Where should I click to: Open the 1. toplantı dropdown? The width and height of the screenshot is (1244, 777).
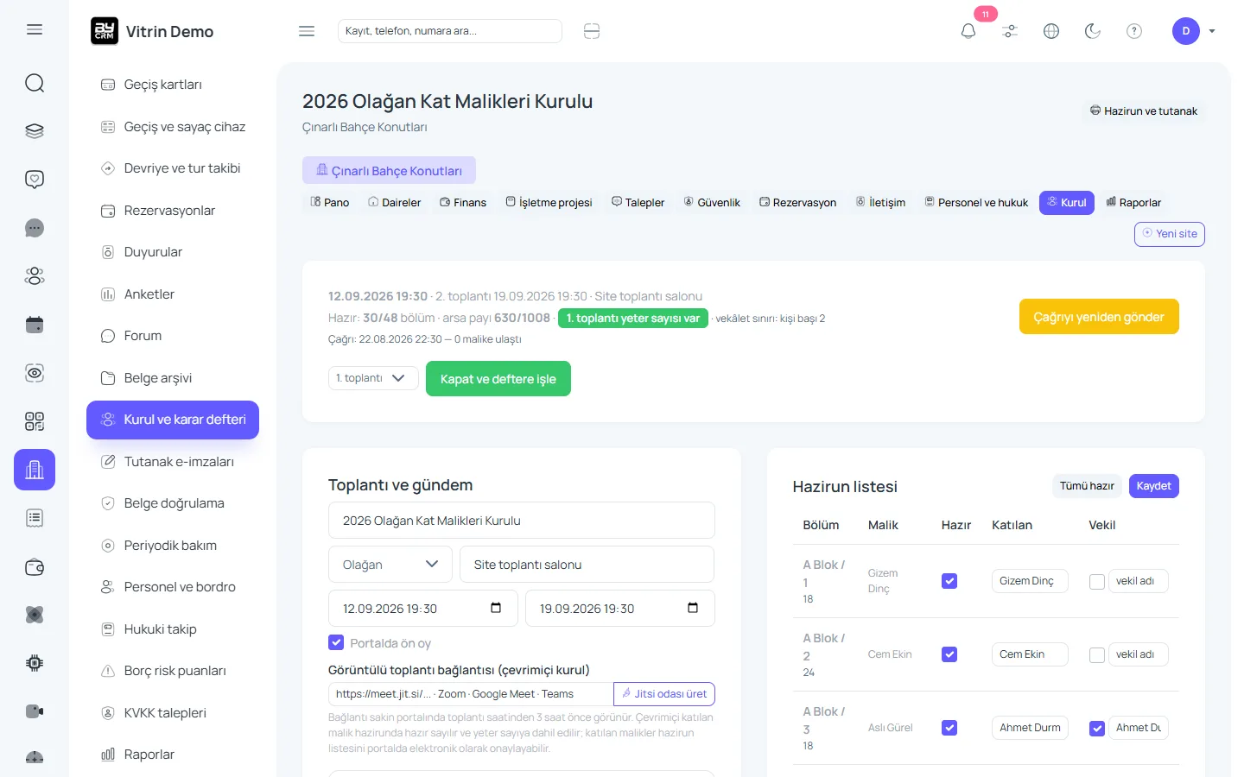point(373,378)
